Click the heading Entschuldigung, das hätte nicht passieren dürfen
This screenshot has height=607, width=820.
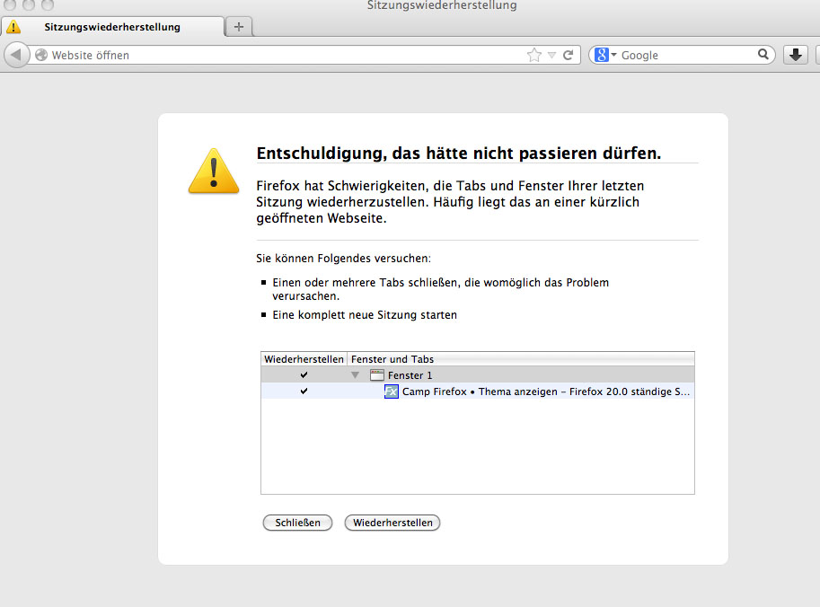point(459,153)
